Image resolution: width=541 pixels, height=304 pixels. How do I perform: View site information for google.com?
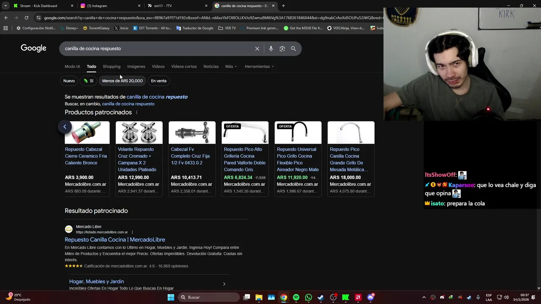(38, 18)
